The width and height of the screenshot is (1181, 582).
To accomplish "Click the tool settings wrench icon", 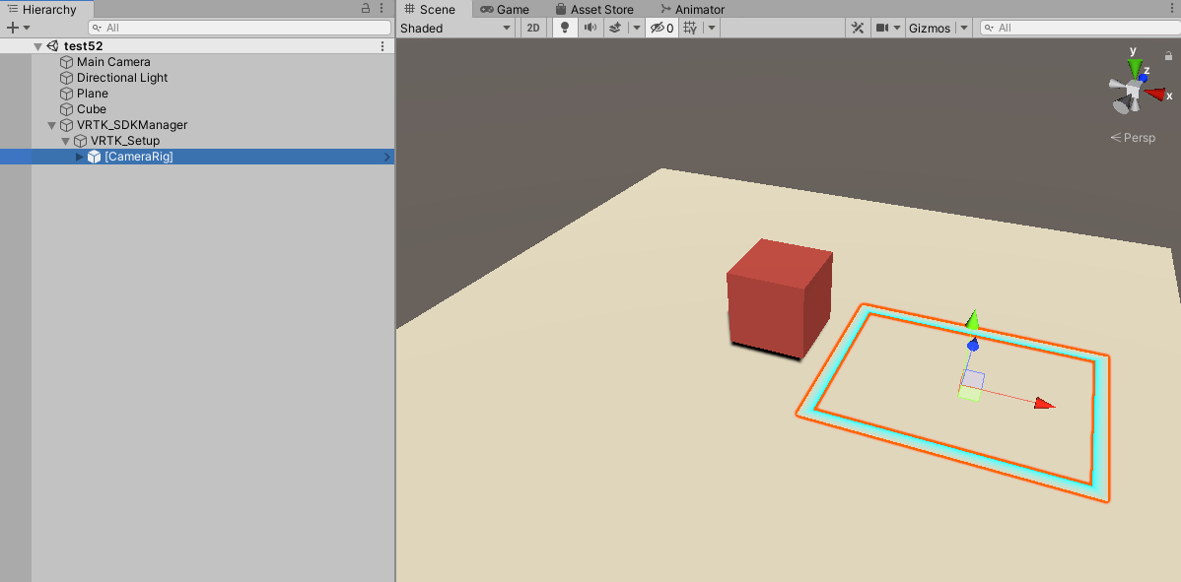I will pos(858,27).
